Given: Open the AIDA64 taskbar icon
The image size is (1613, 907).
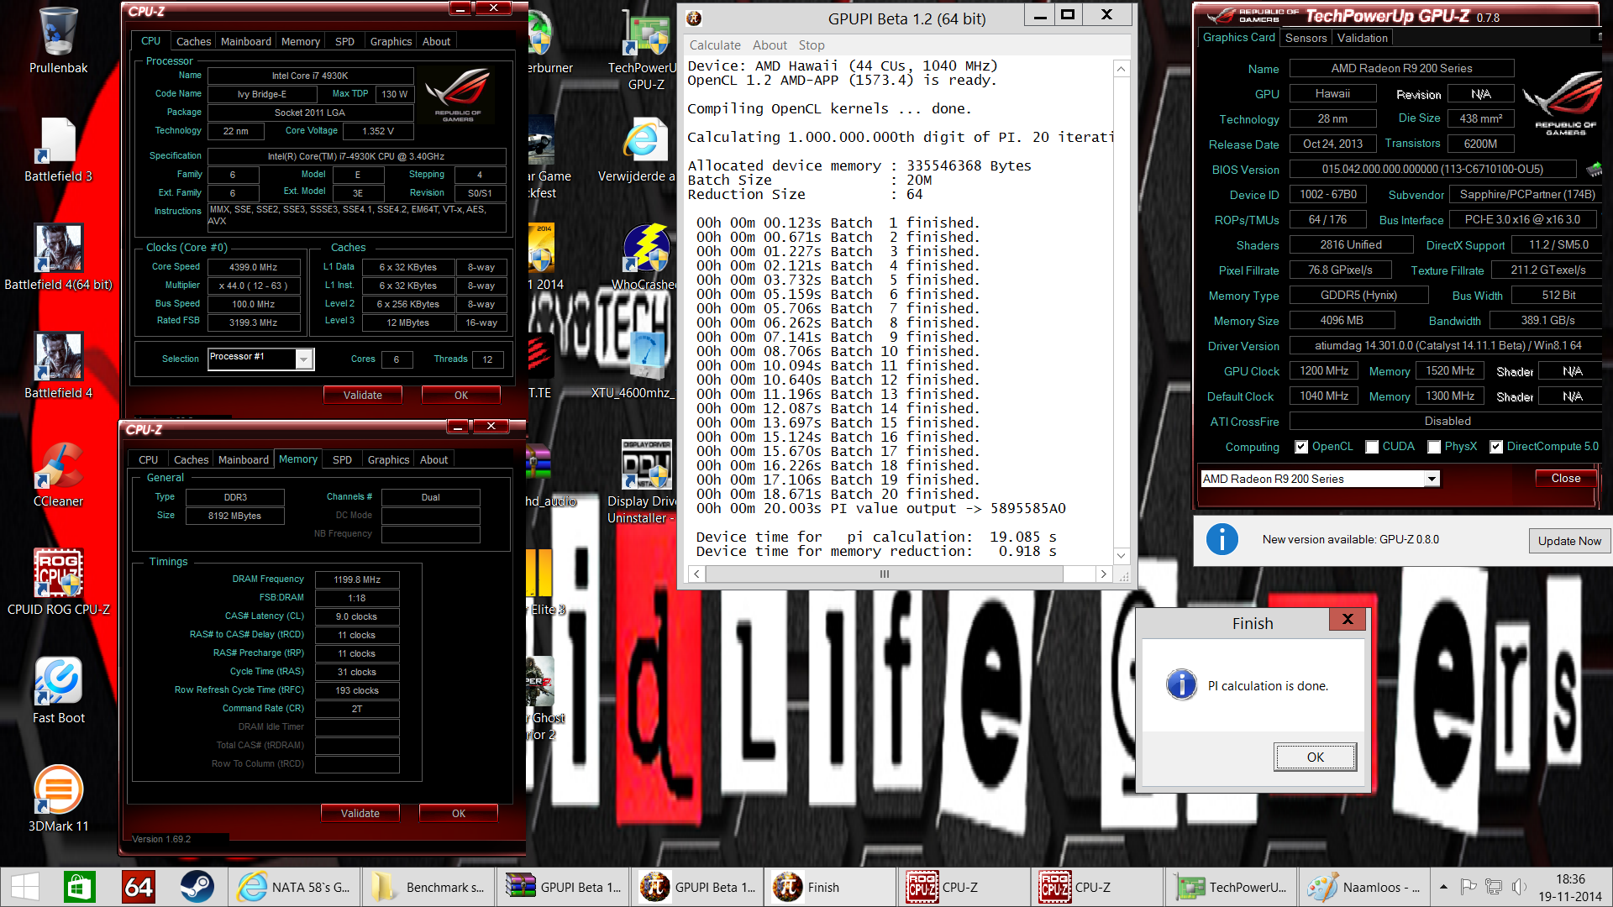Looking at the screenshot, I should pos(139,887).
